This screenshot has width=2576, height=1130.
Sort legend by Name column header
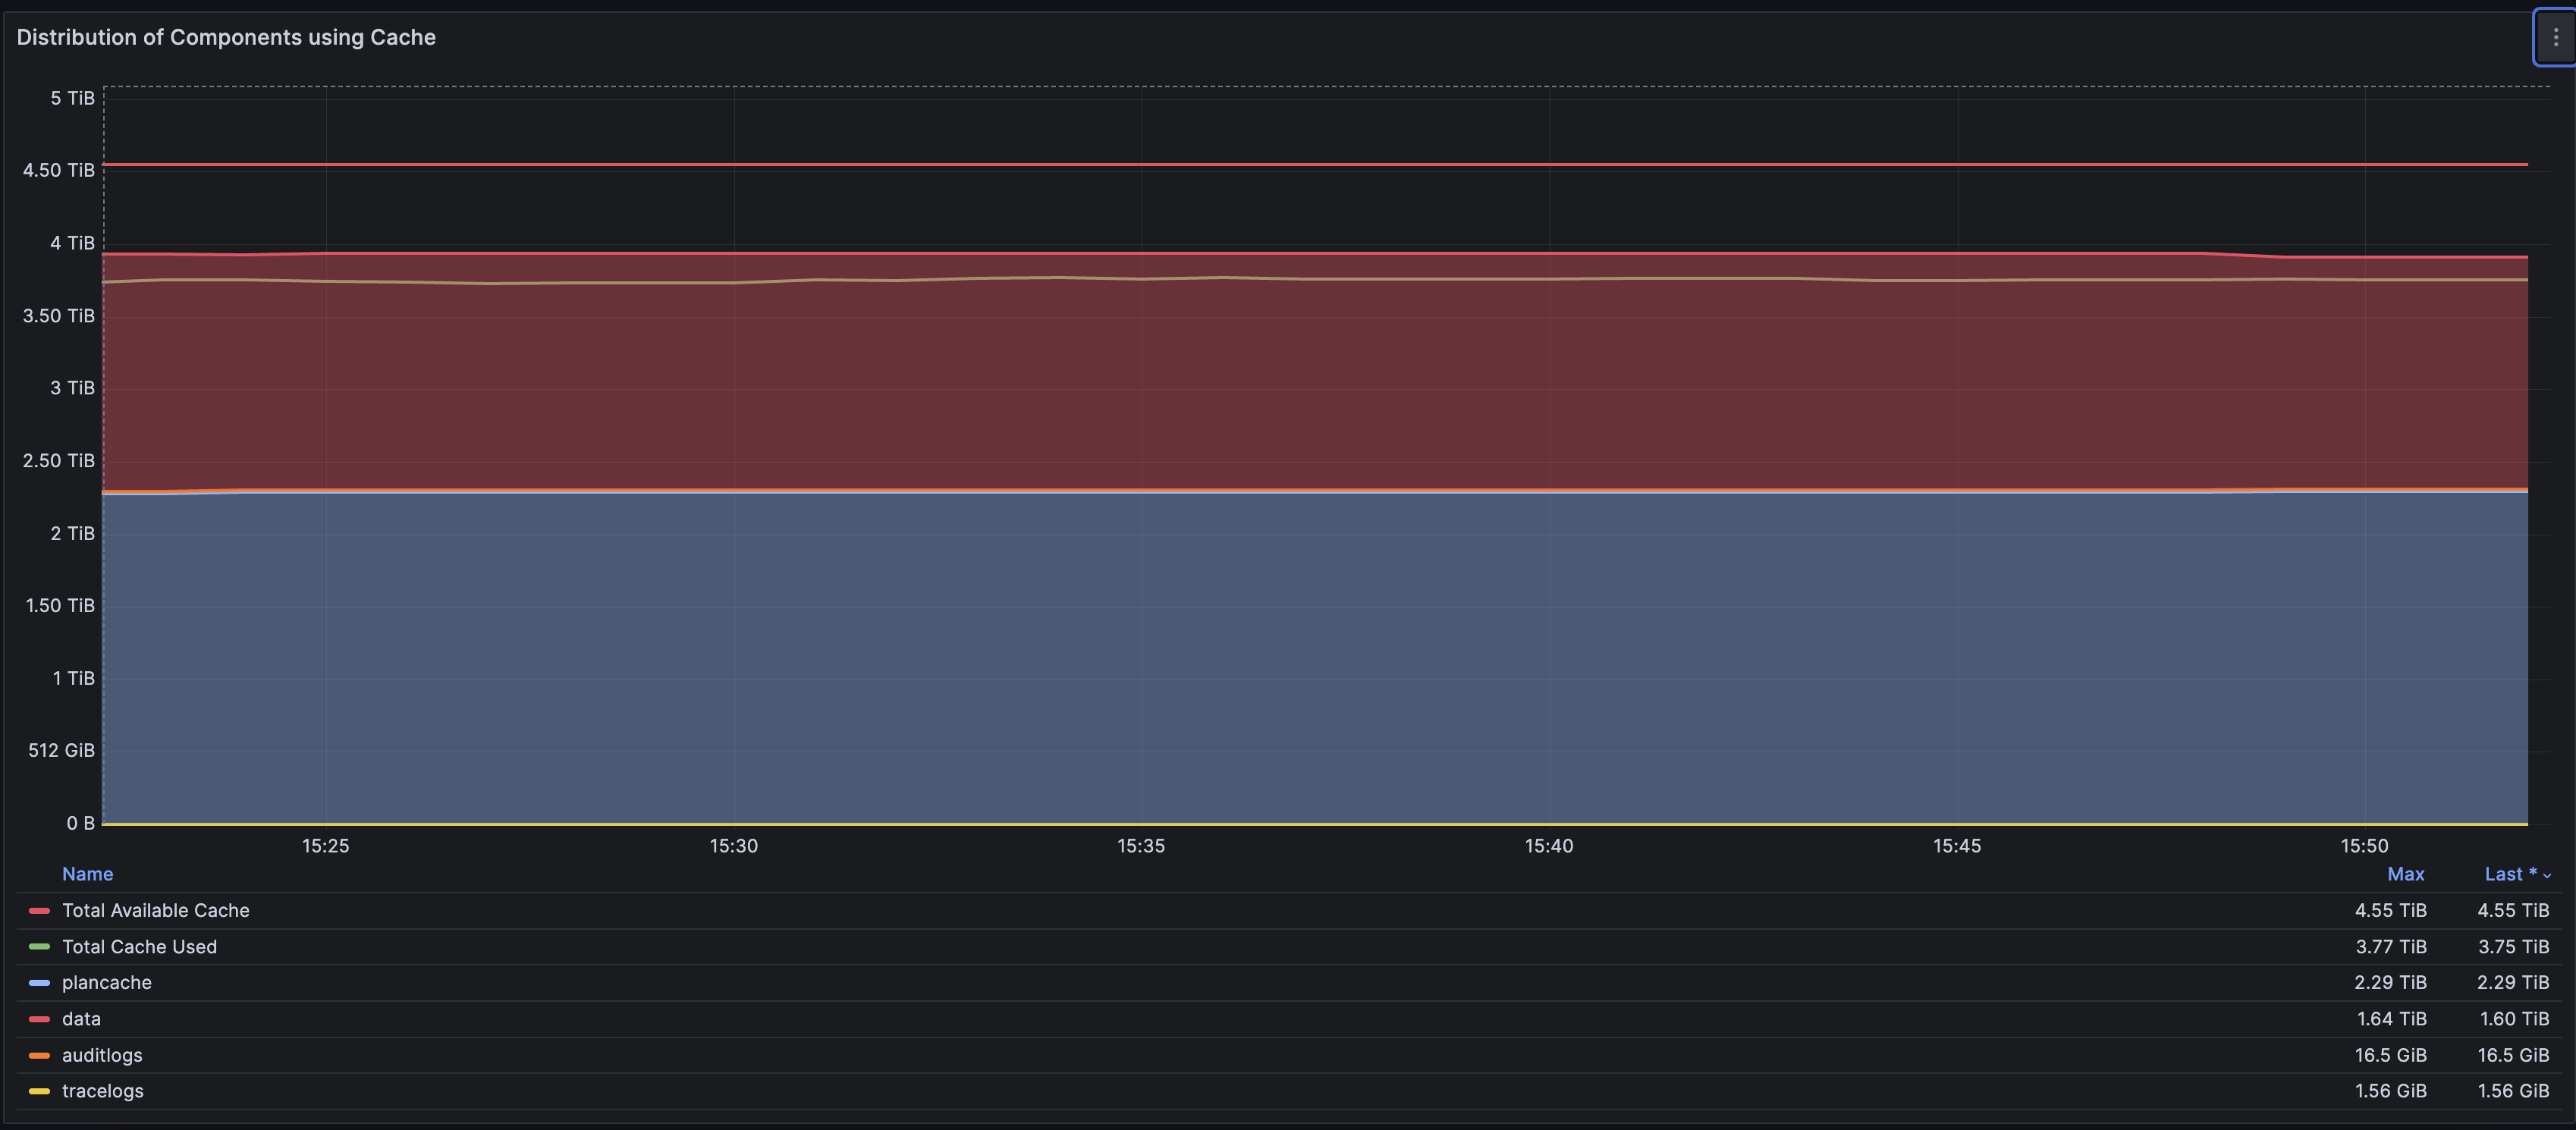[87, 874]
